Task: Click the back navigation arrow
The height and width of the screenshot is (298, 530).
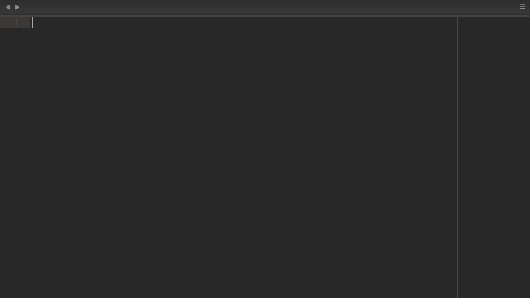Action: pyautogui.click(x=7, y=7)
